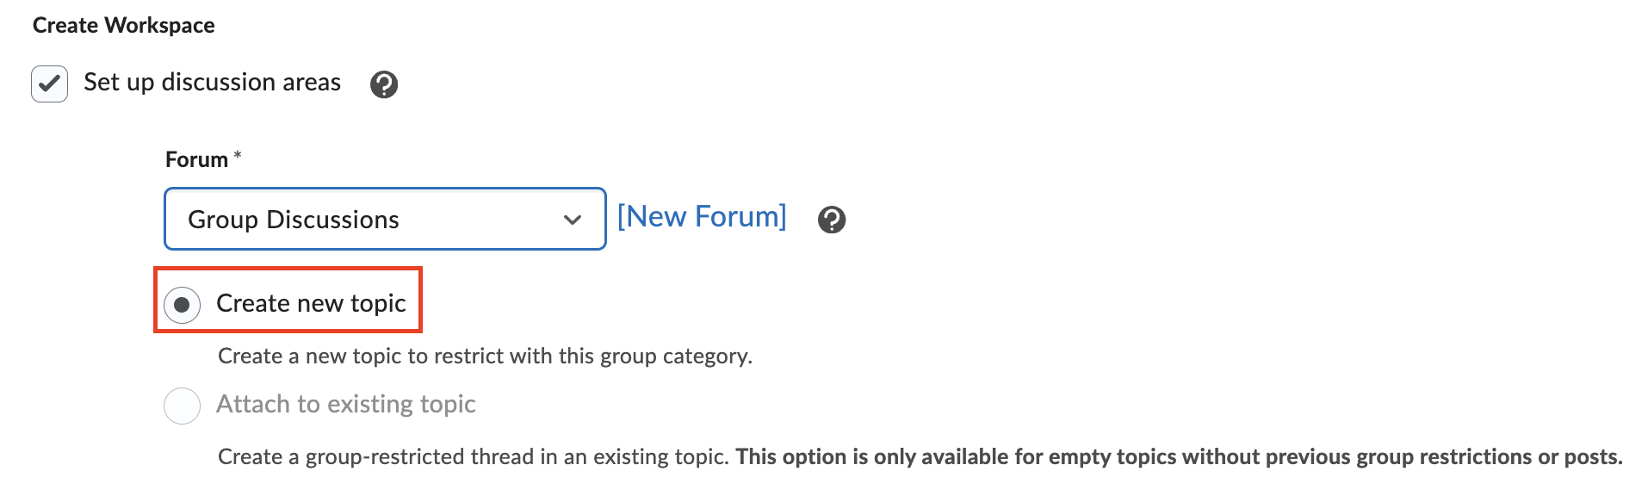Open the Forum dropdown menu

pos(384,220)
